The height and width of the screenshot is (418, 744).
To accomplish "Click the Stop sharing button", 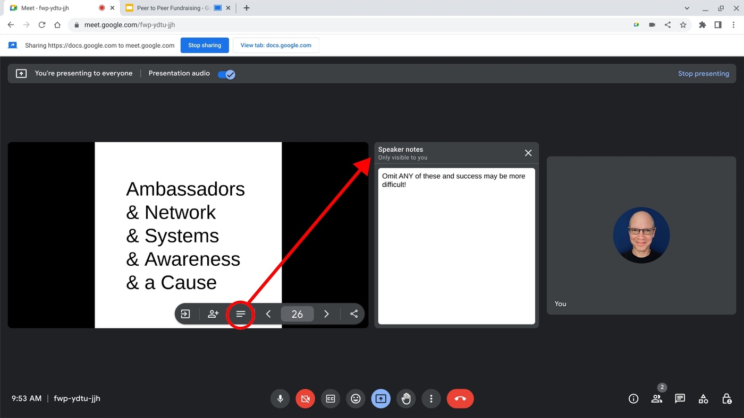I will [205, 45].
